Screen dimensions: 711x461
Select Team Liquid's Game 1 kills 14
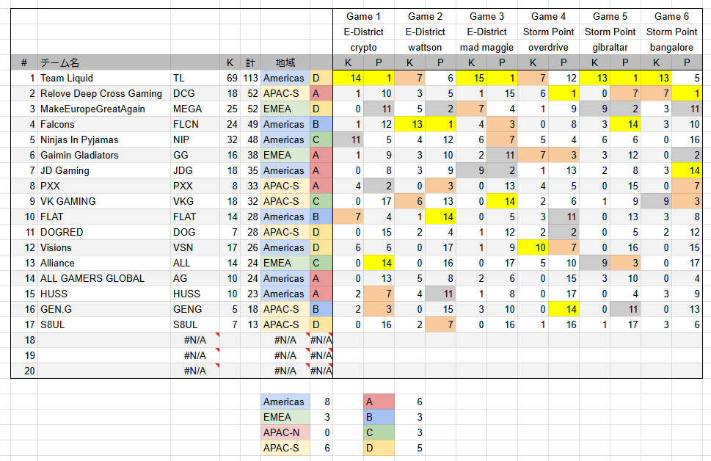(349, 78)
